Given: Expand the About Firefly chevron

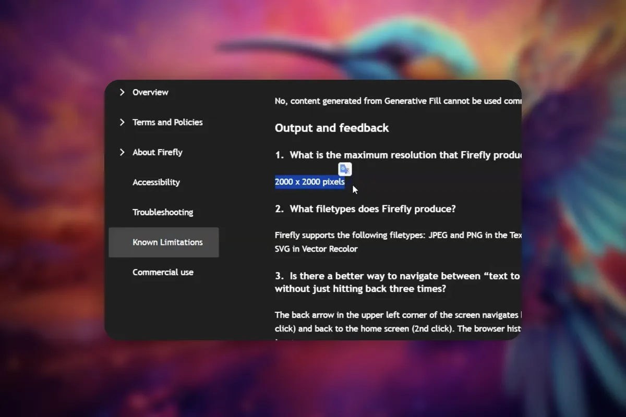Looking at the screenshot, I should (x=122, y=152).
